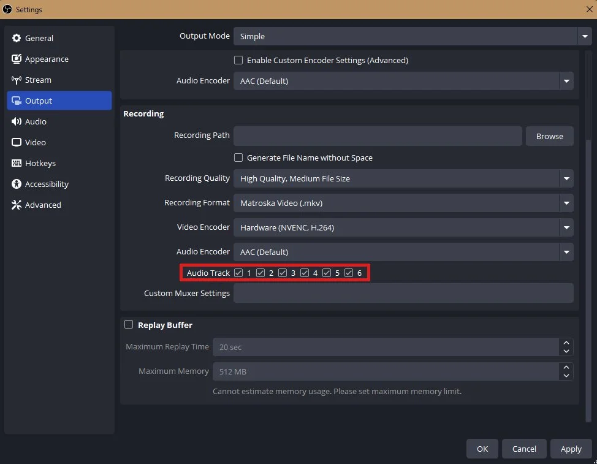Open the Advanced settings section
This screenshot has width=597, height=464.
[x=41, y=205]
